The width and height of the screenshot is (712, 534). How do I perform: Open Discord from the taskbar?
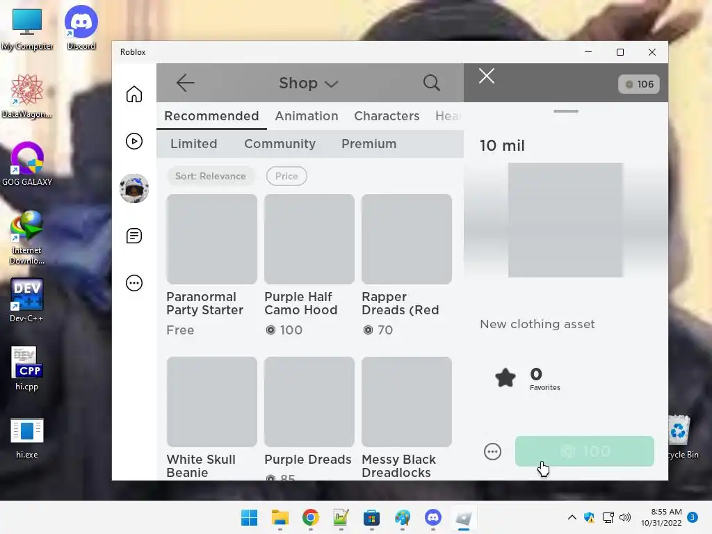[432, 517]
